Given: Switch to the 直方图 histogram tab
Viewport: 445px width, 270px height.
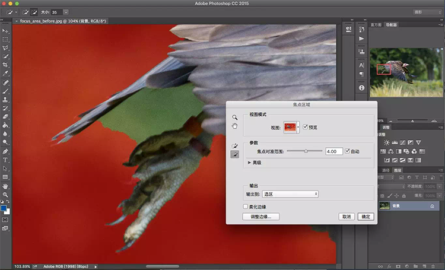Looking at the screenshot, I should point(376,25).
